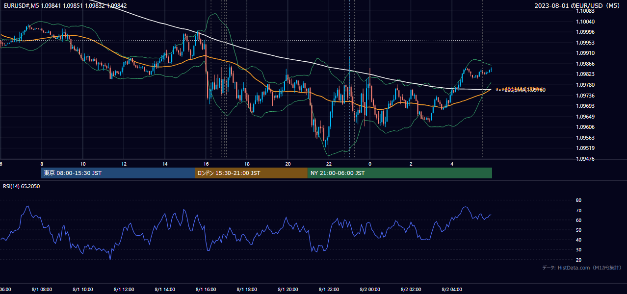Click the overlapping SMA value label near 1.09760
627x294 pixels.
tap(520, 89)
